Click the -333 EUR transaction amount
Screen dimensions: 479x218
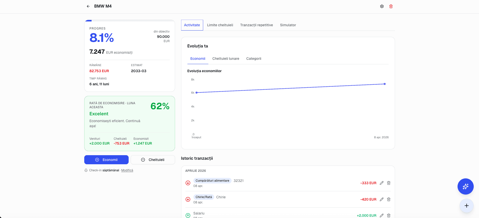(368, 183)
